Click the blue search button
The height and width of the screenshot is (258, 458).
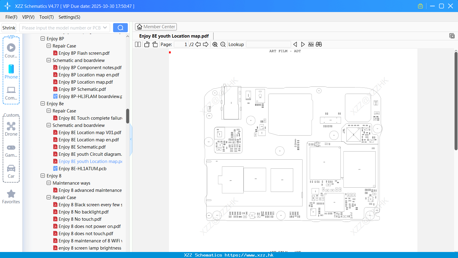tap(120, 28)
